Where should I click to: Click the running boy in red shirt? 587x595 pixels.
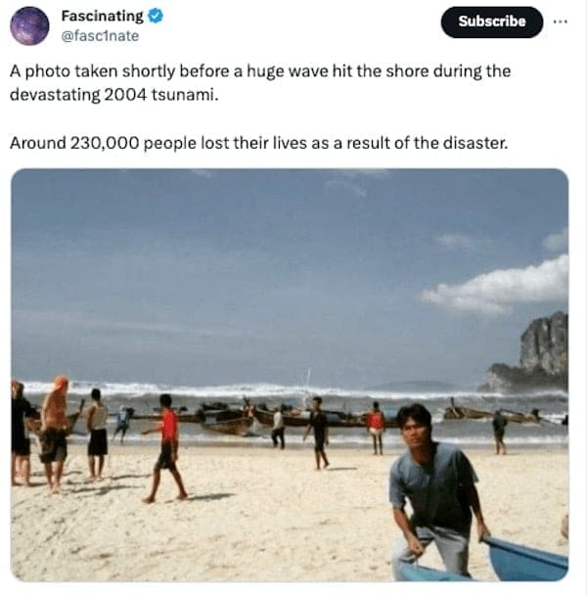167,445
